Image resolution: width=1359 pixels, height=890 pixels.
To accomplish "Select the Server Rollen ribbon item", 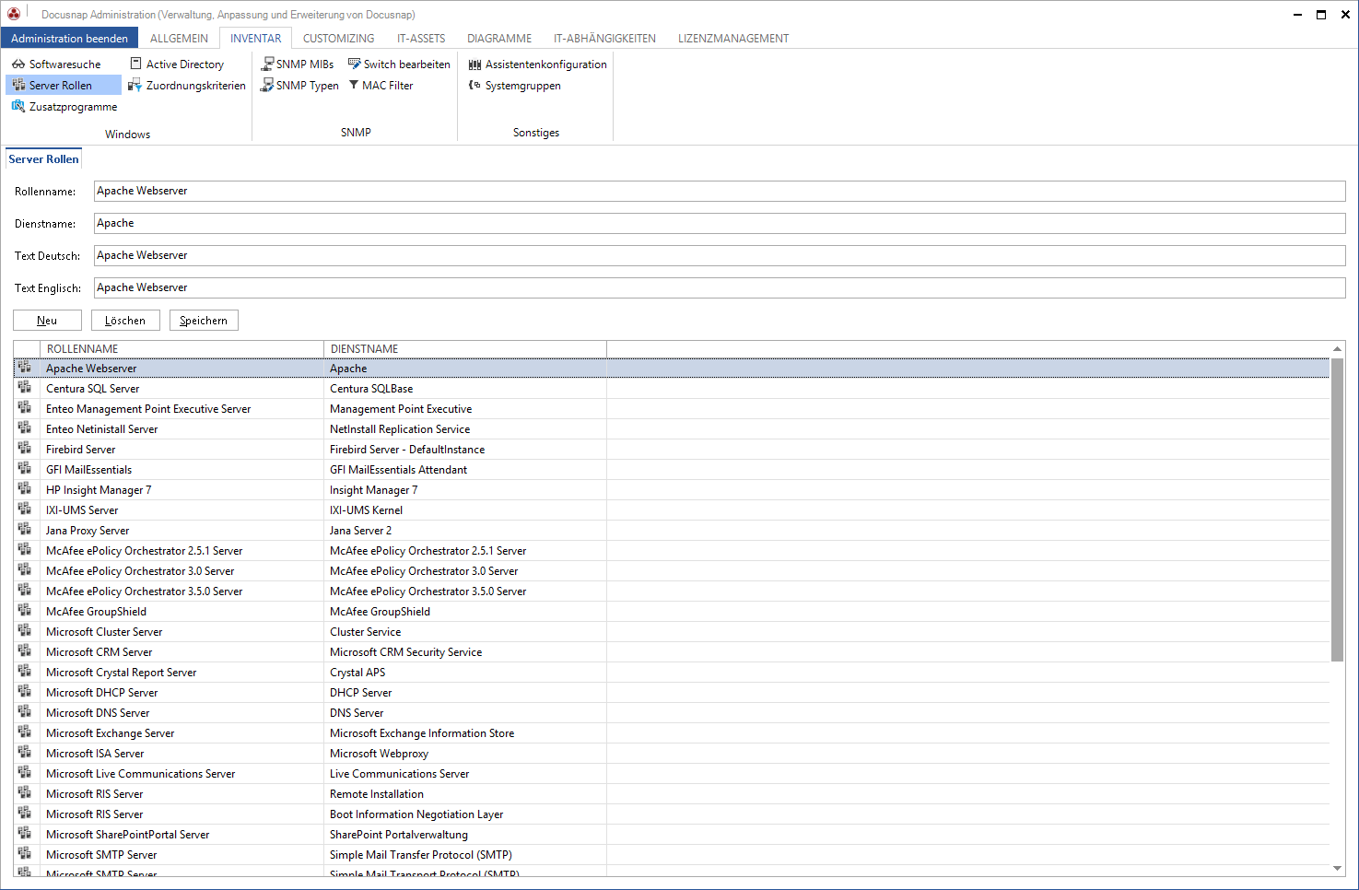I will pyautogui.click(x=63, y=86).
